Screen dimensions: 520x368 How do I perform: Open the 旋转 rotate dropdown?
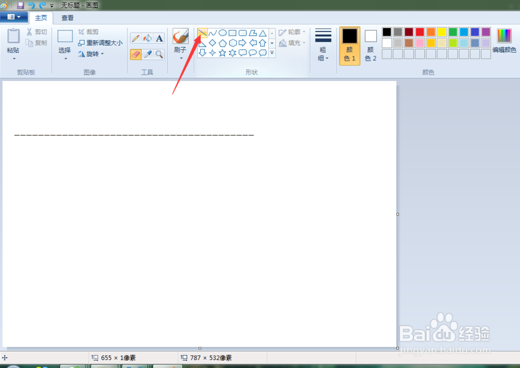[x=91, y=54]
